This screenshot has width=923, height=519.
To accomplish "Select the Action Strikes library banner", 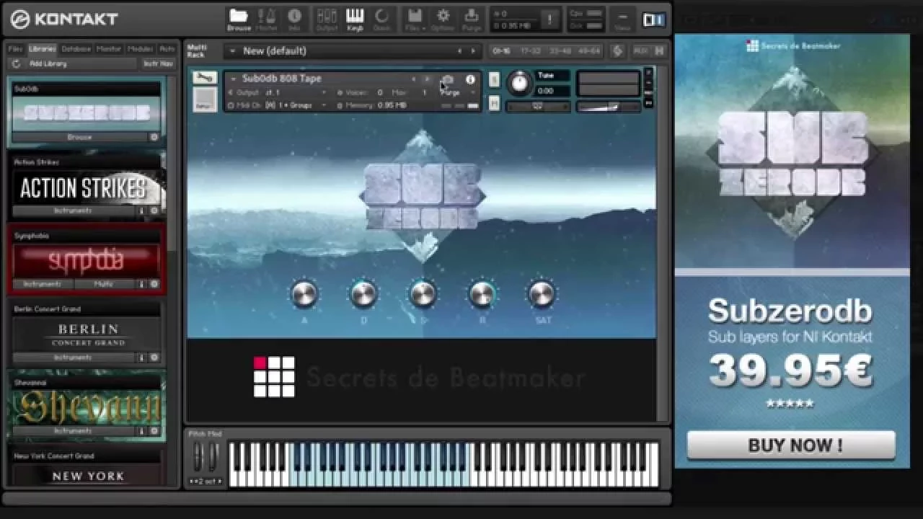I will click(x=87, y=187).
